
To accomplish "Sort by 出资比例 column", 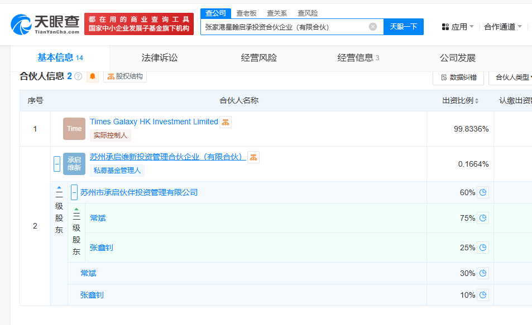I will [461, 101].
